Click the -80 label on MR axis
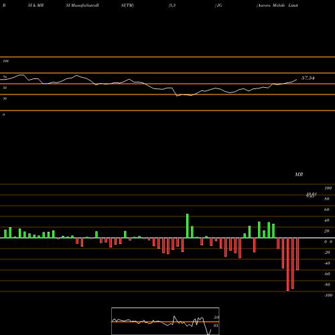The image size is (335, 335). click(x=327, y=285)
